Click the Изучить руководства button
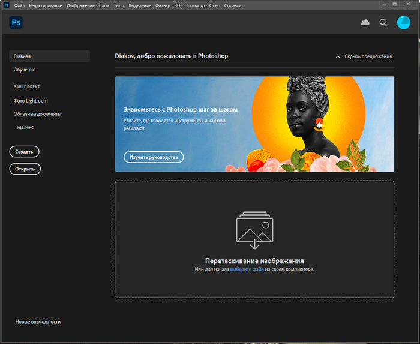Image resolution: width=420 pixels, height=344 pixels. [154, 157]
